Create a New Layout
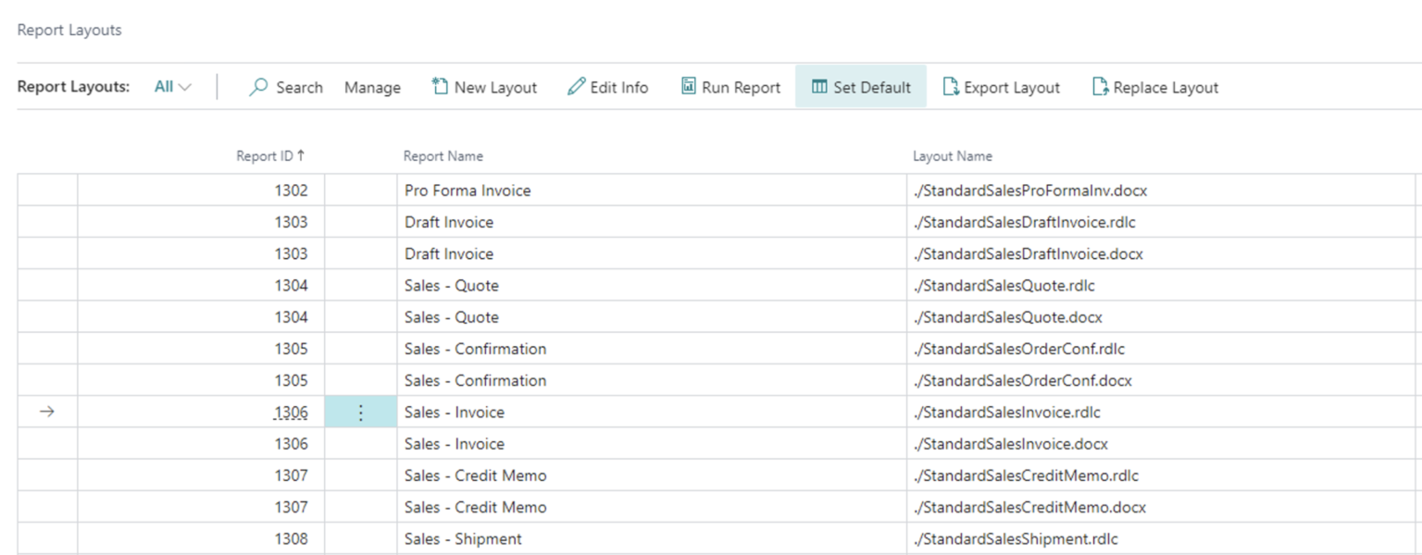The image size is (1422, 555). click(x=483, y=87)
